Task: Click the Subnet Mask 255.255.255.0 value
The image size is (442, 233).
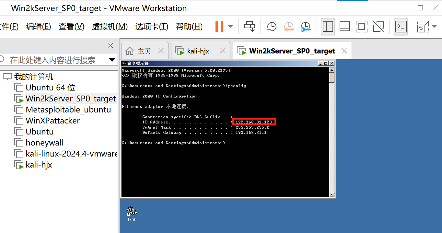Action: click(252, 127)
